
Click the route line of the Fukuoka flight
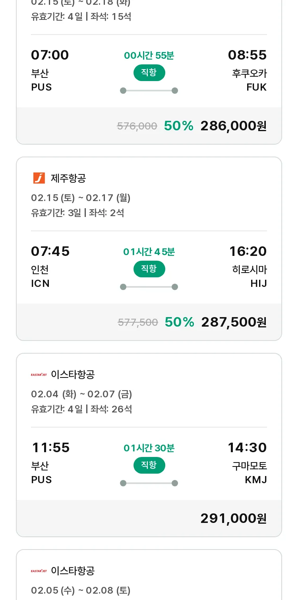[149, 91]
